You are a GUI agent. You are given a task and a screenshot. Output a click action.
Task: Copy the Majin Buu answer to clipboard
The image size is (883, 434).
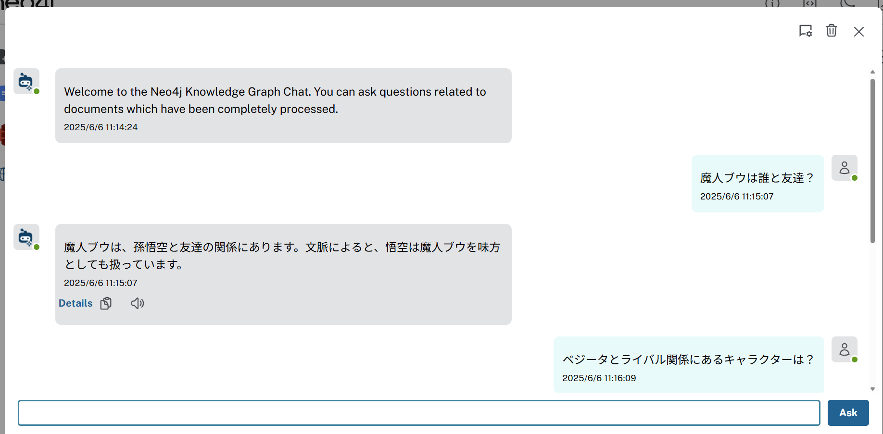pyautogui.click(x=106, y=303)
